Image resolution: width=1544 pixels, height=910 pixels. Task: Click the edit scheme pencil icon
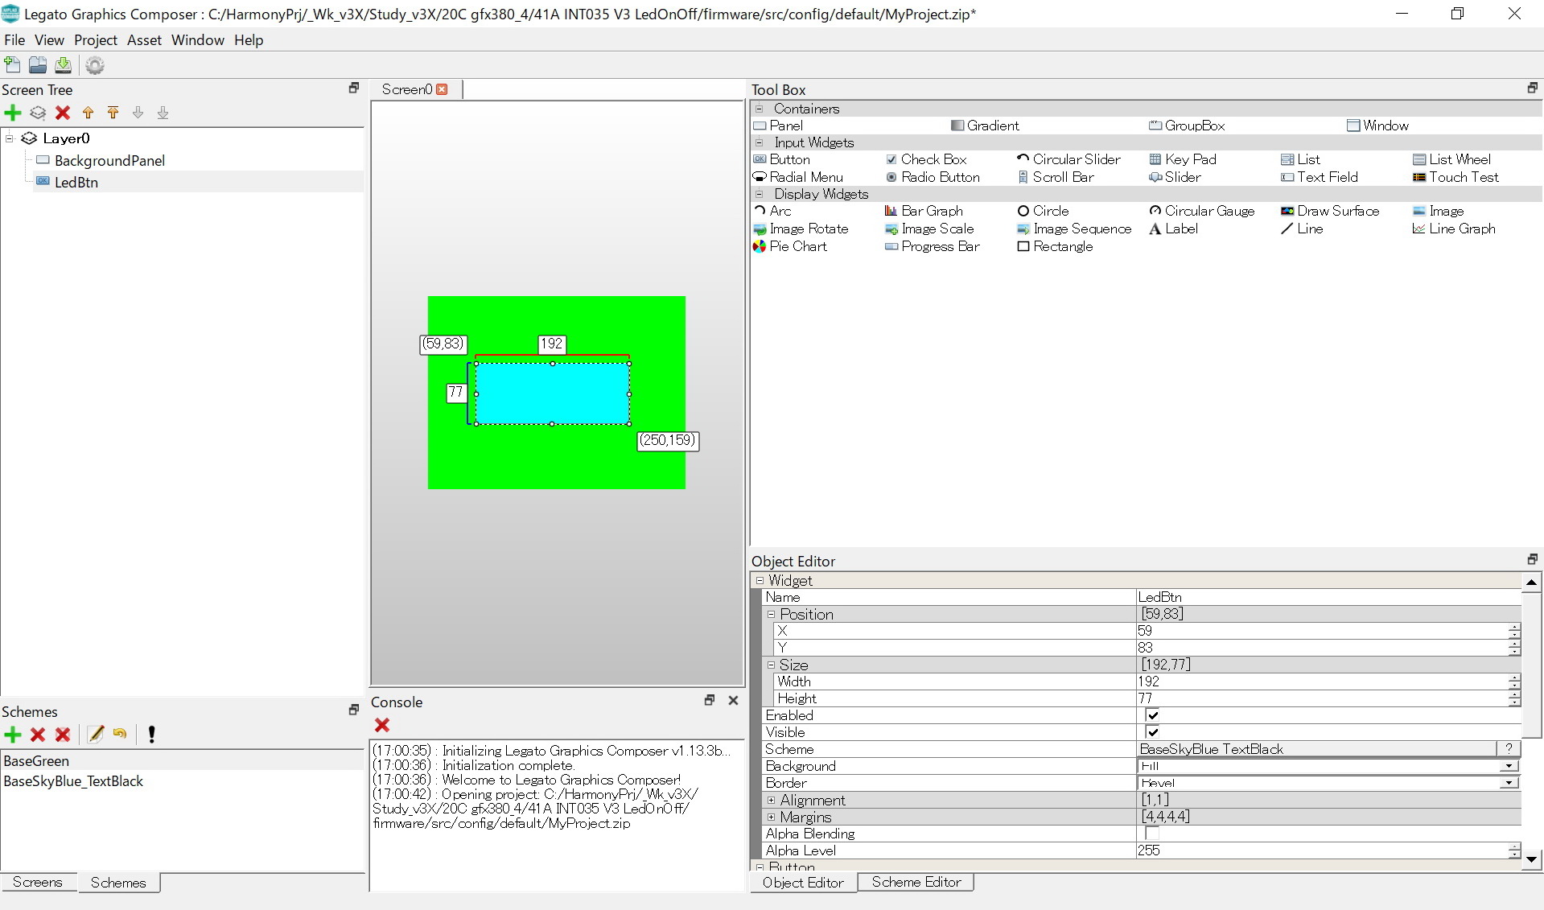click(96, 734)
